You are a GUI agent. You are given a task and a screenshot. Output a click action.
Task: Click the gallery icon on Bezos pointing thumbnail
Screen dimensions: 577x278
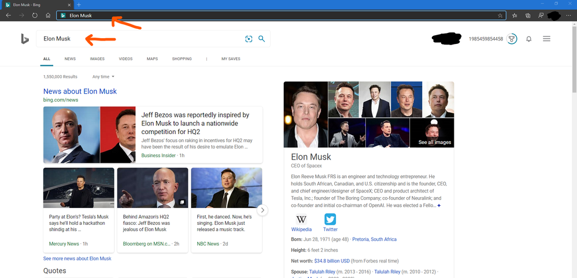click(x=182, y=202)
